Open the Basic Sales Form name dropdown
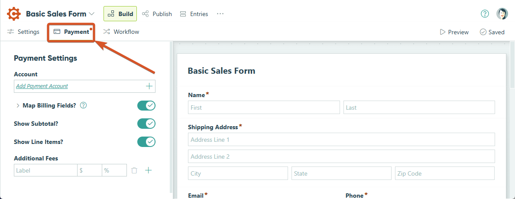Screen dimensions: 515x199 pyautogui.click(x=92, y=14)
